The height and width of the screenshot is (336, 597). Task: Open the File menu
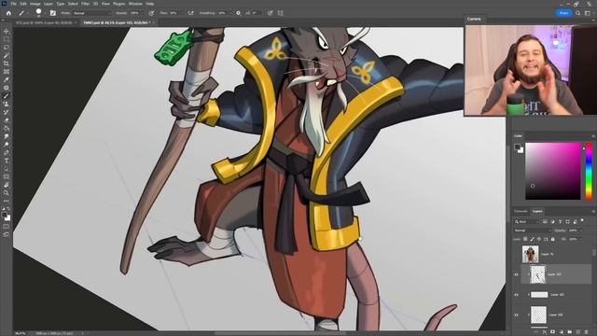(x=13, y=4)
